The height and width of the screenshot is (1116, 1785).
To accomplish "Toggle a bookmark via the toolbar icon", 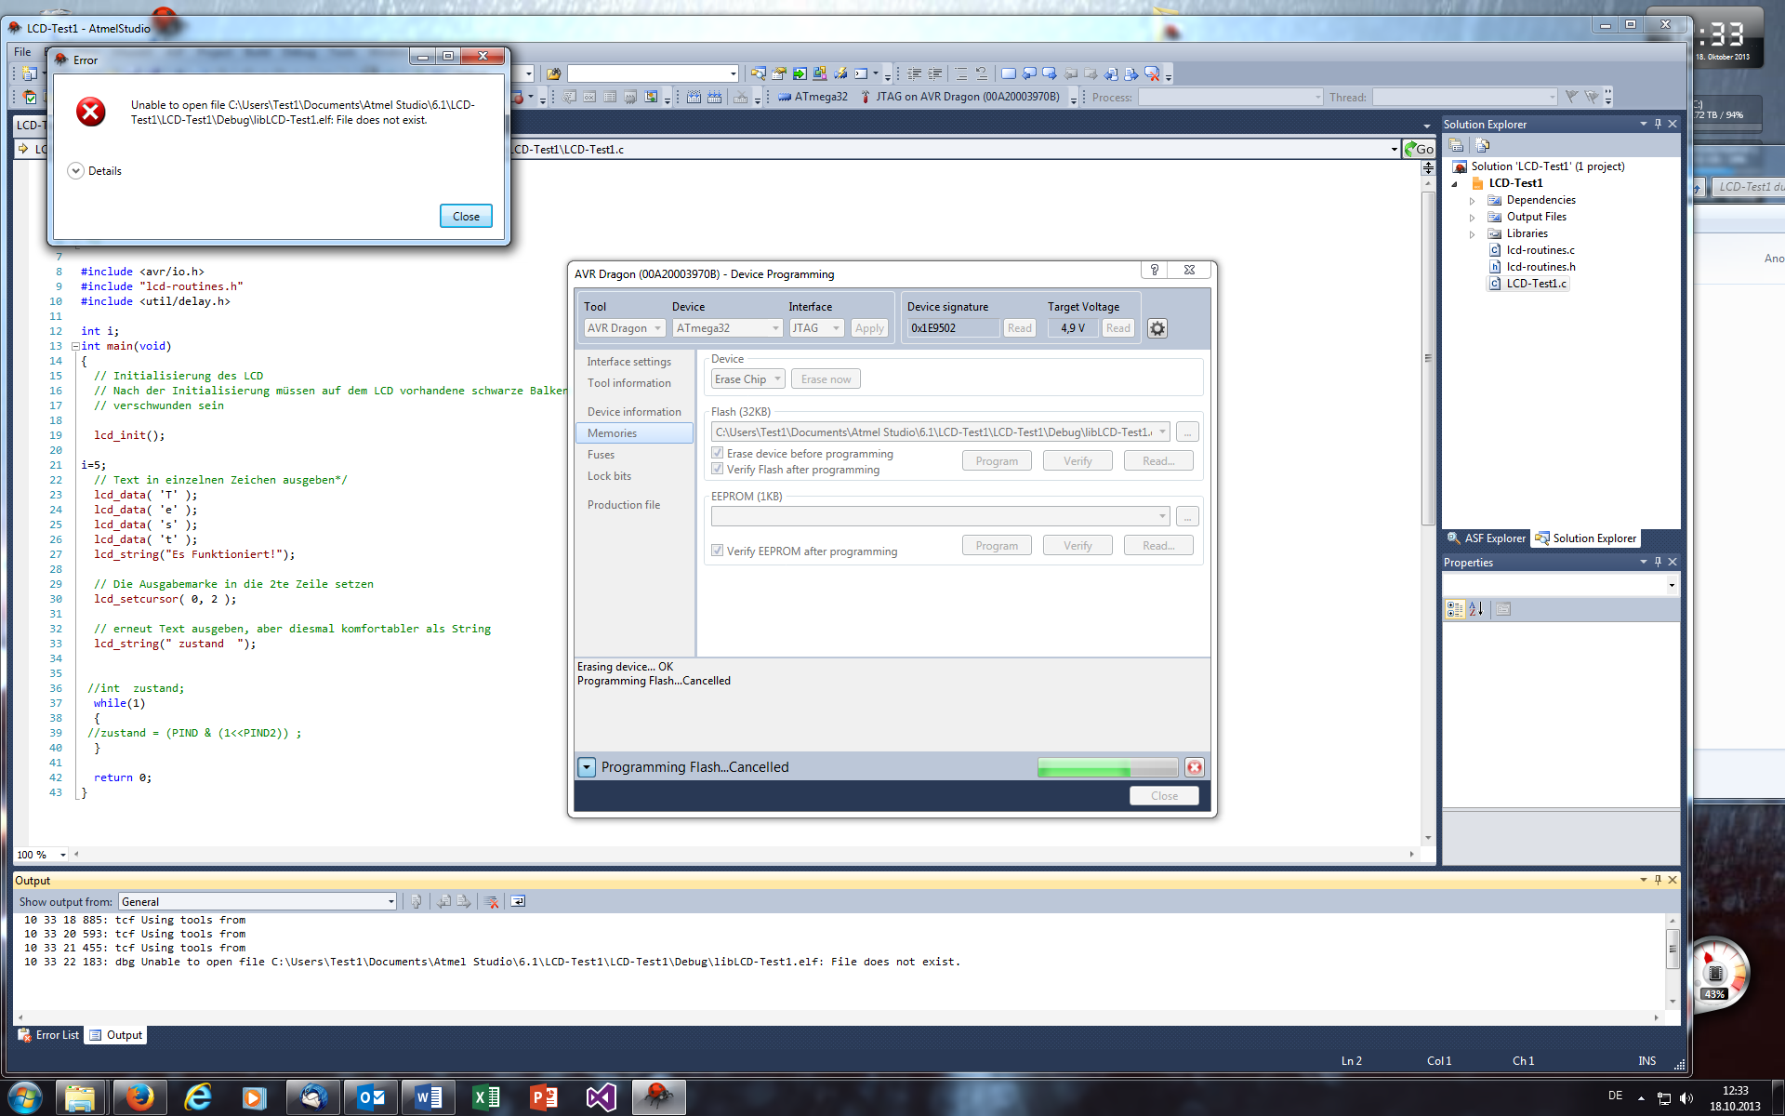I will click(x=1009, y=73).
